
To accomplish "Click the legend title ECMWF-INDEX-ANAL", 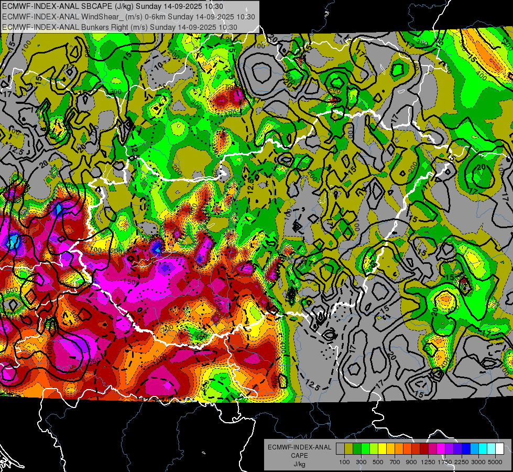I will pos(299,447).
